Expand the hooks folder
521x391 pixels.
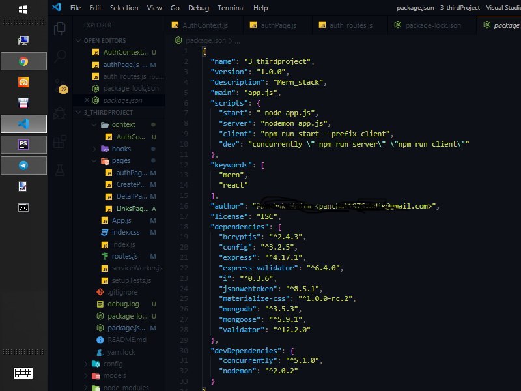94,149
